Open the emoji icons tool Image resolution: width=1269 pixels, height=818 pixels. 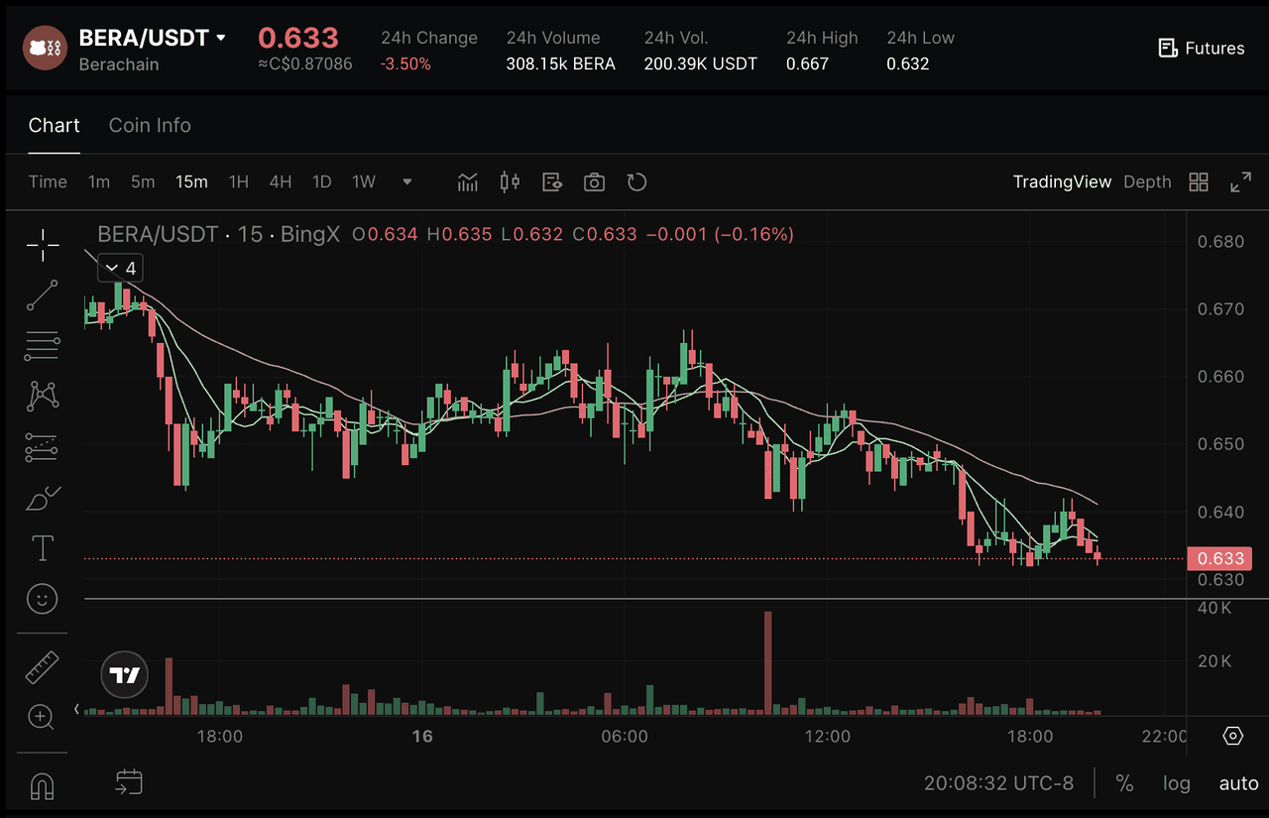pos(42,599)
